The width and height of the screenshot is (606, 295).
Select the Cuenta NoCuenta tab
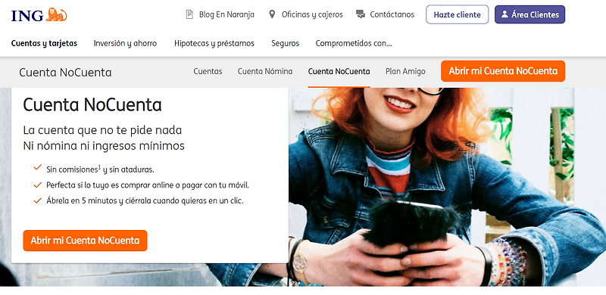tap(339, 71)
